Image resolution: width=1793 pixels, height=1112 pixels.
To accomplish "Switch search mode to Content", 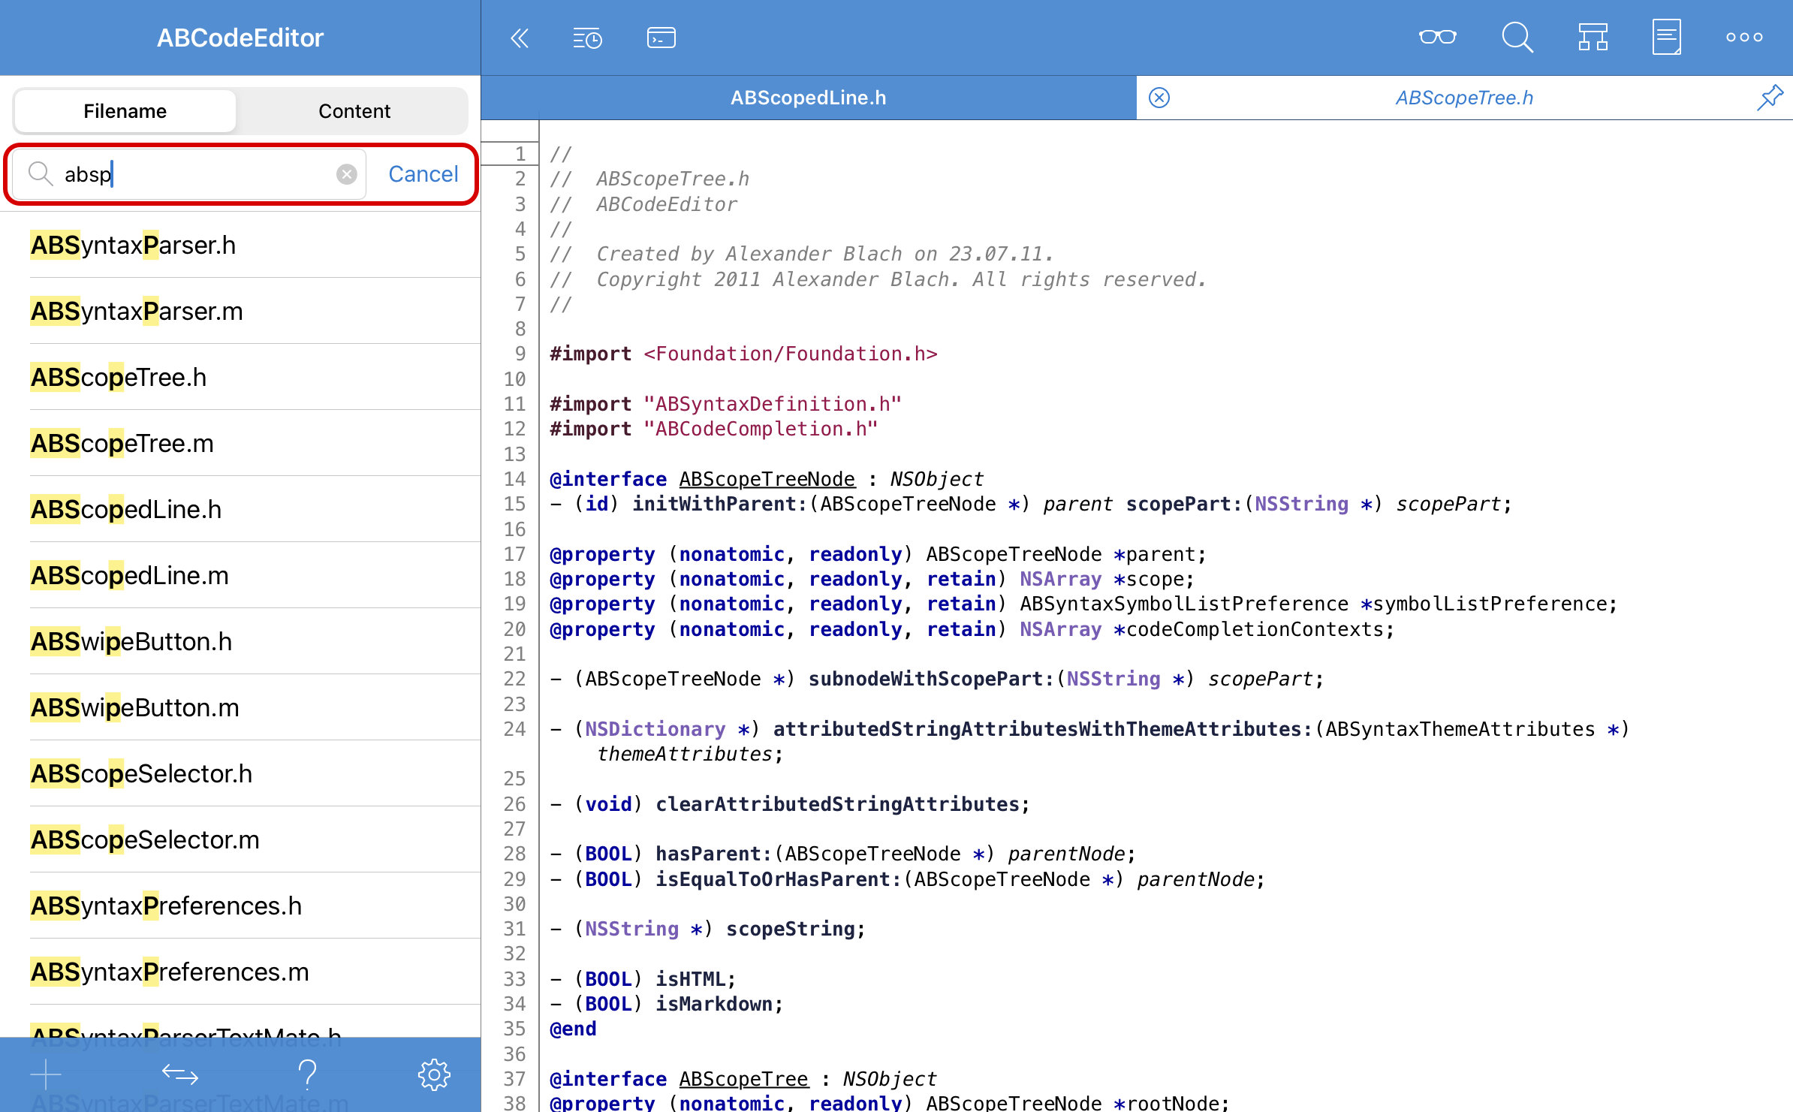I will (x=354, y=111).
